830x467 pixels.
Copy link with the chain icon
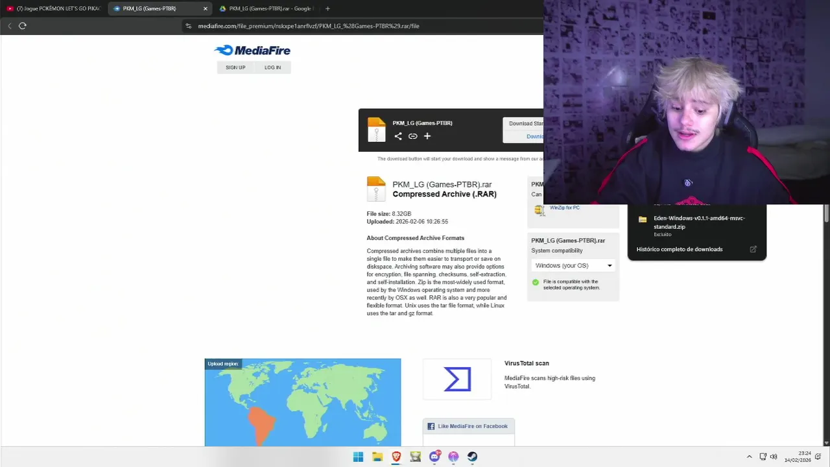(x=412, y=136)
